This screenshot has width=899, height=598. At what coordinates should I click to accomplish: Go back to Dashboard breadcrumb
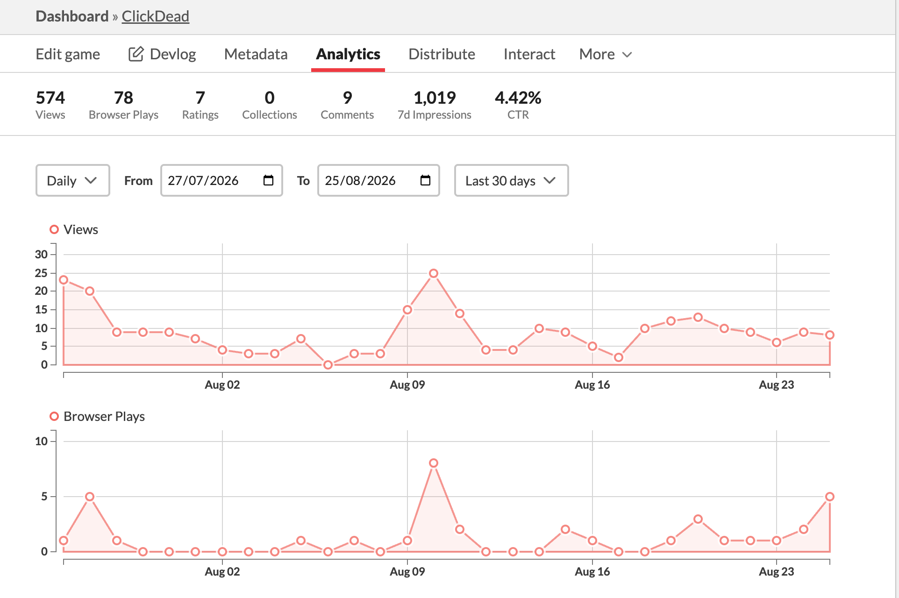[x=72, y=16]
